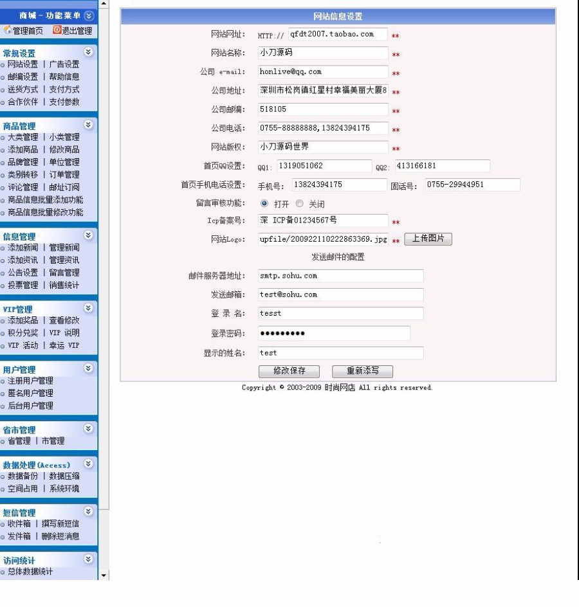
Task: Open 积分兑奖 link
Action: click(x=23, y=333)
